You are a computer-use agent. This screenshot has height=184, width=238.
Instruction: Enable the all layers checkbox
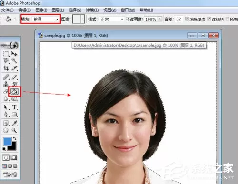(x=228, y=19)
